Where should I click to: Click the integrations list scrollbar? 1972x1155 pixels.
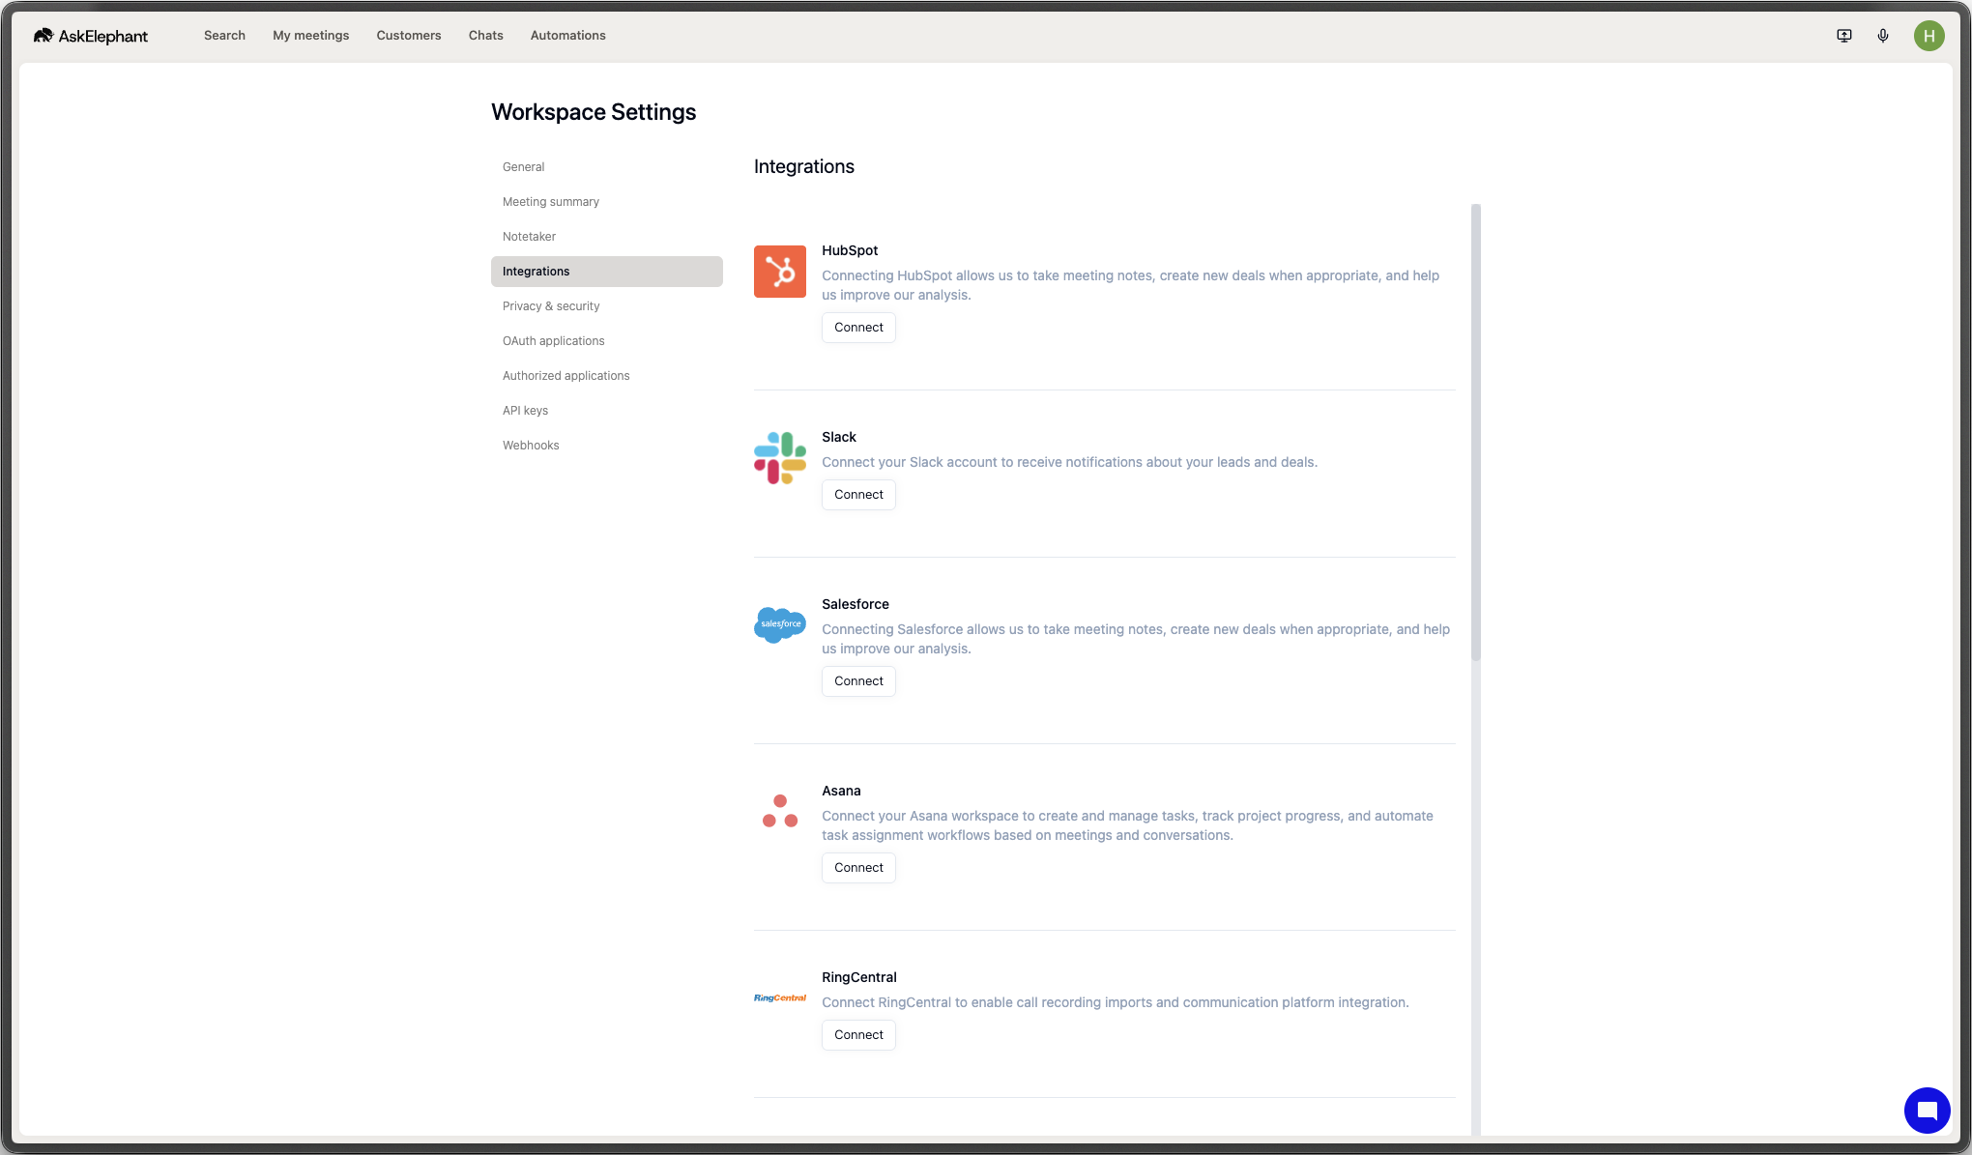click(1476, 432)
